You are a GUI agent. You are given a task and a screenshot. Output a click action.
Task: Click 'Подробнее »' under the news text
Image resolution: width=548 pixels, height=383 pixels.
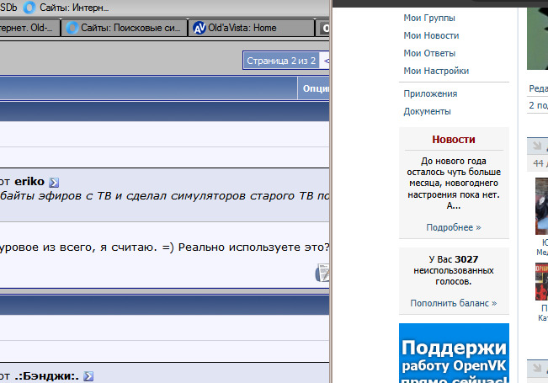click(x=454, y=227)
